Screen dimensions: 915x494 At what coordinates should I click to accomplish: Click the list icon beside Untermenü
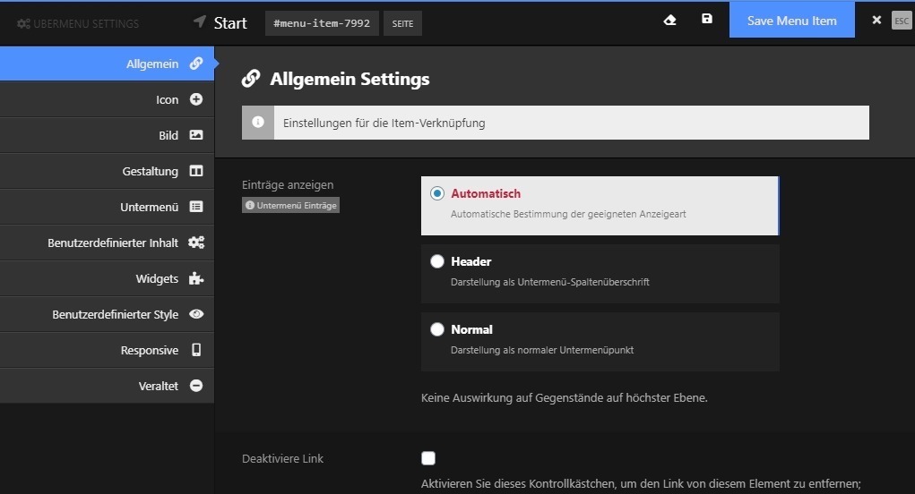tap(196, 207)
